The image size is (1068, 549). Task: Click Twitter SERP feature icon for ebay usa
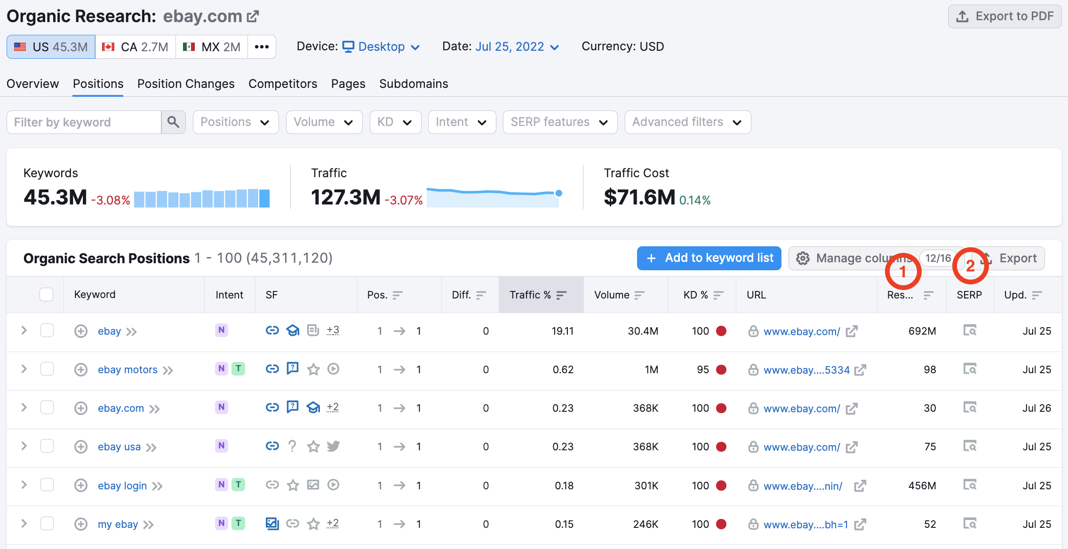point(333,446)
